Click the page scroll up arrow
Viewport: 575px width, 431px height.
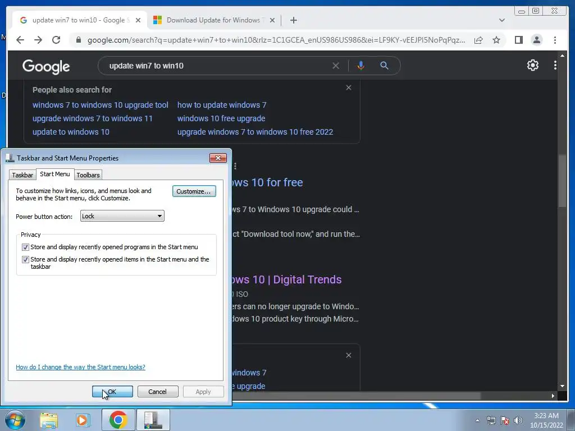562,56
